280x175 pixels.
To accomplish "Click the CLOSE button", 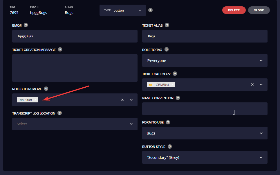I will coord(259,10).
